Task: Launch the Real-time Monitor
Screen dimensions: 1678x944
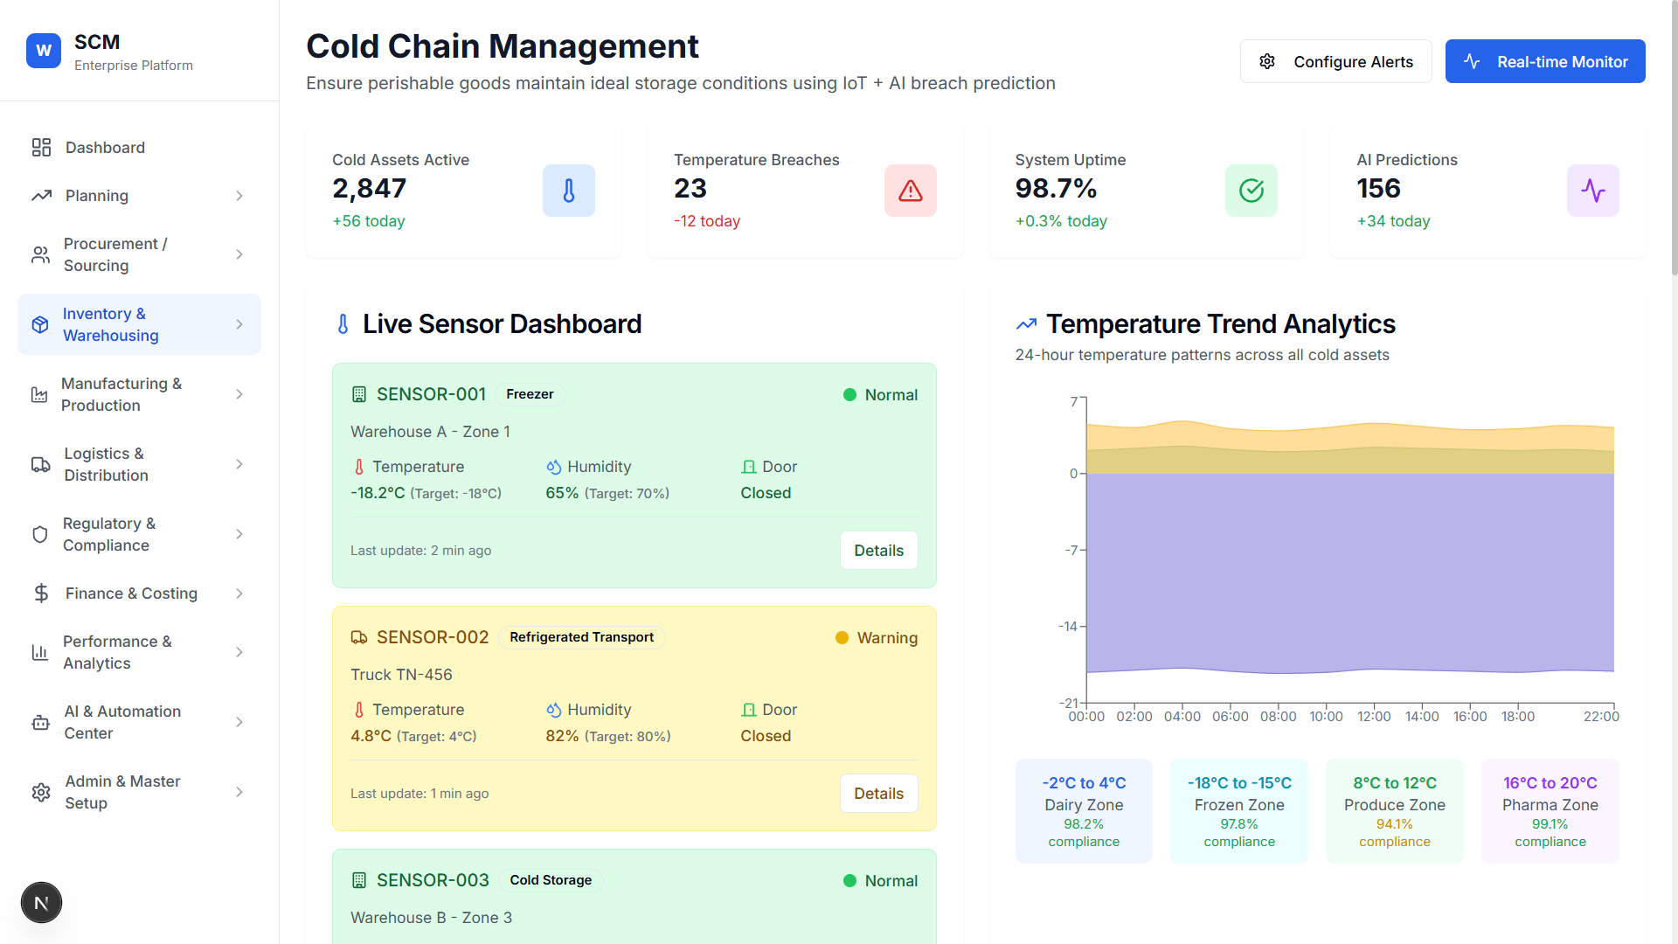Action: [1544, 61]
